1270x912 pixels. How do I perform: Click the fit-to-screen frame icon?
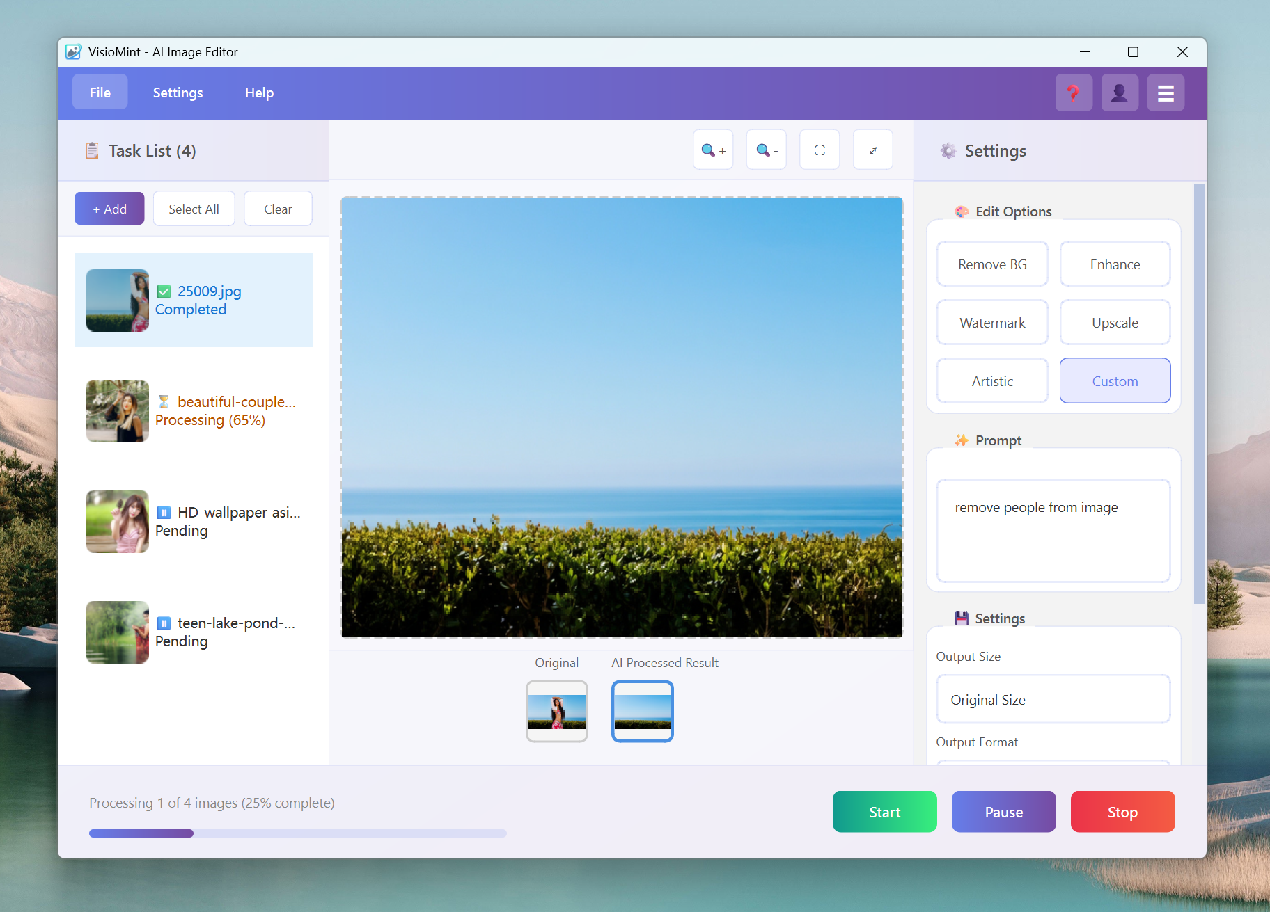coord(820,150)
